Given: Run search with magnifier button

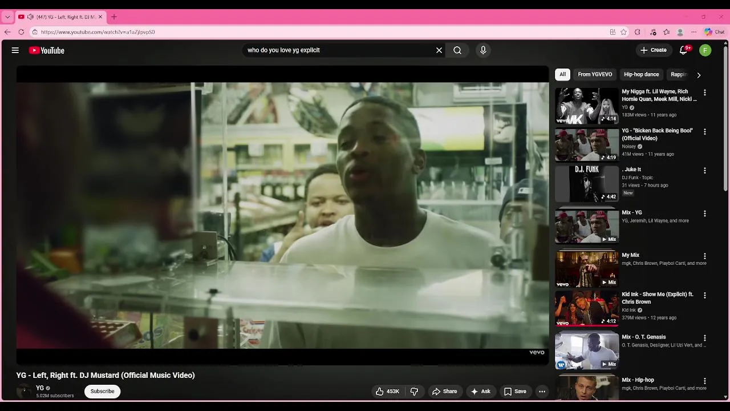Looking at the screenshot, I should (457, 50).
